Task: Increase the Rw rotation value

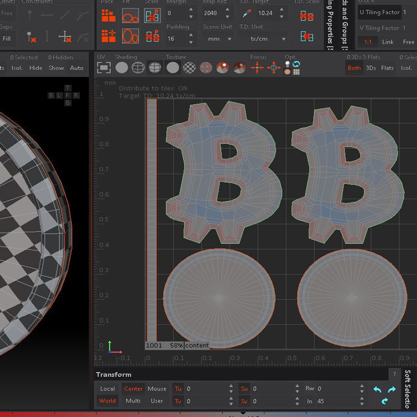Action: (x=362, y=386)
